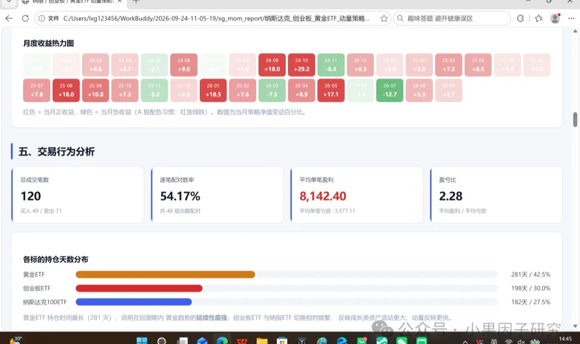
Task: Open the Favorites list icon
Action: click(x=539, y=18)
